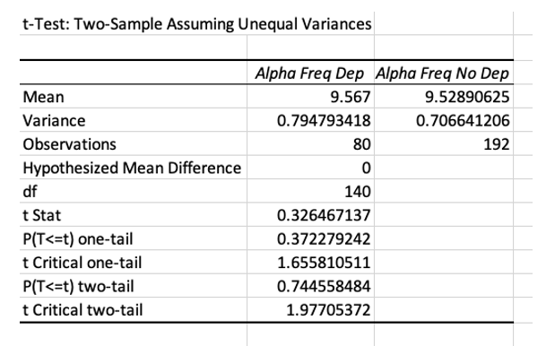Click the Alpha Freq No Dep header cell
Viewport: 555px width, 346px height.
(444, 73)
